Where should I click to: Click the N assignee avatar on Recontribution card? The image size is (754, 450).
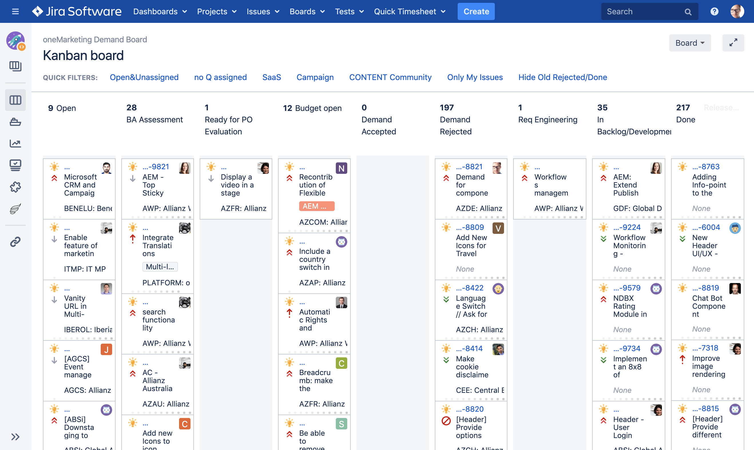(x=341, y=168)
